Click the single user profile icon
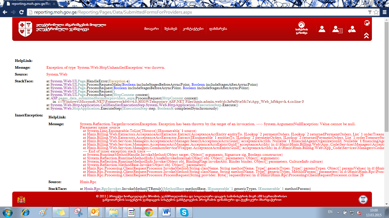Viewport: 389px width, 218px height. pyautogui.click(x=322, y=29)
